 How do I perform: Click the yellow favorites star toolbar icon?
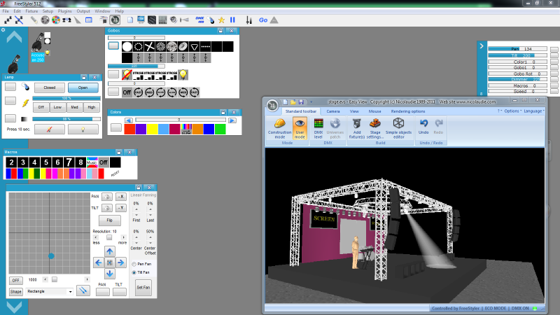point(220,20)
